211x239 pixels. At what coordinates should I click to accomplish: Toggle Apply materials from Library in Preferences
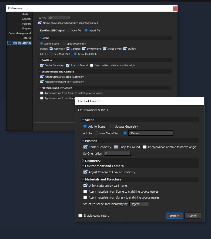click(x=42, y=98)
